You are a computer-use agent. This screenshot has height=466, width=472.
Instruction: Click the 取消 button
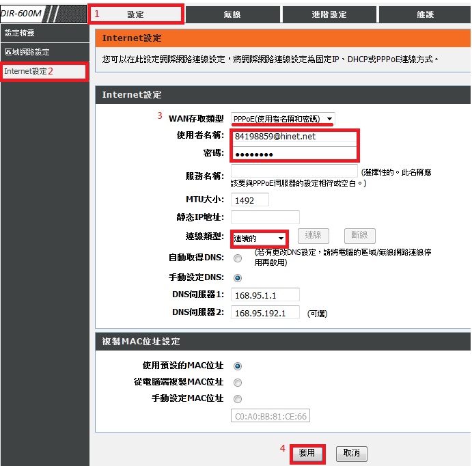coord(351,453)
